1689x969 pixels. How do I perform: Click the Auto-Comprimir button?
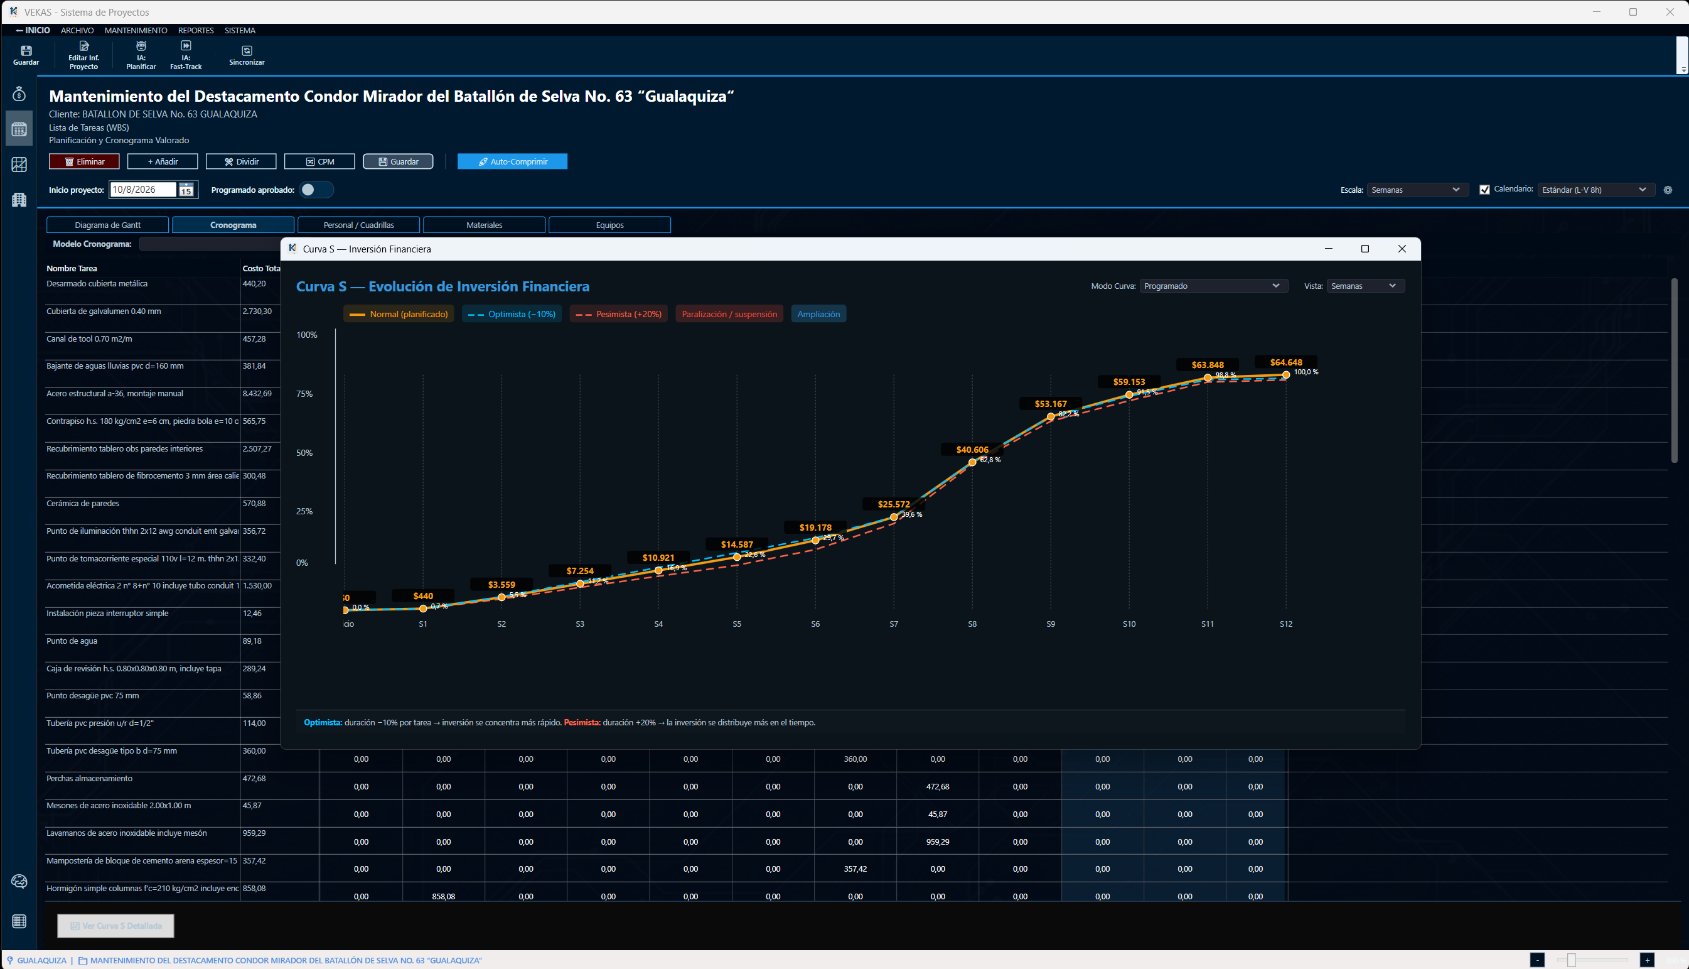point(512,162)
